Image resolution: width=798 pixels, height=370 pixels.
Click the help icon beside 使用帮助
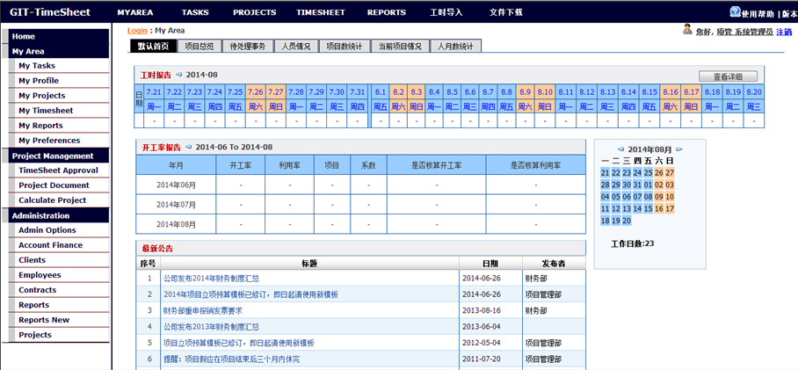(735, 11)
